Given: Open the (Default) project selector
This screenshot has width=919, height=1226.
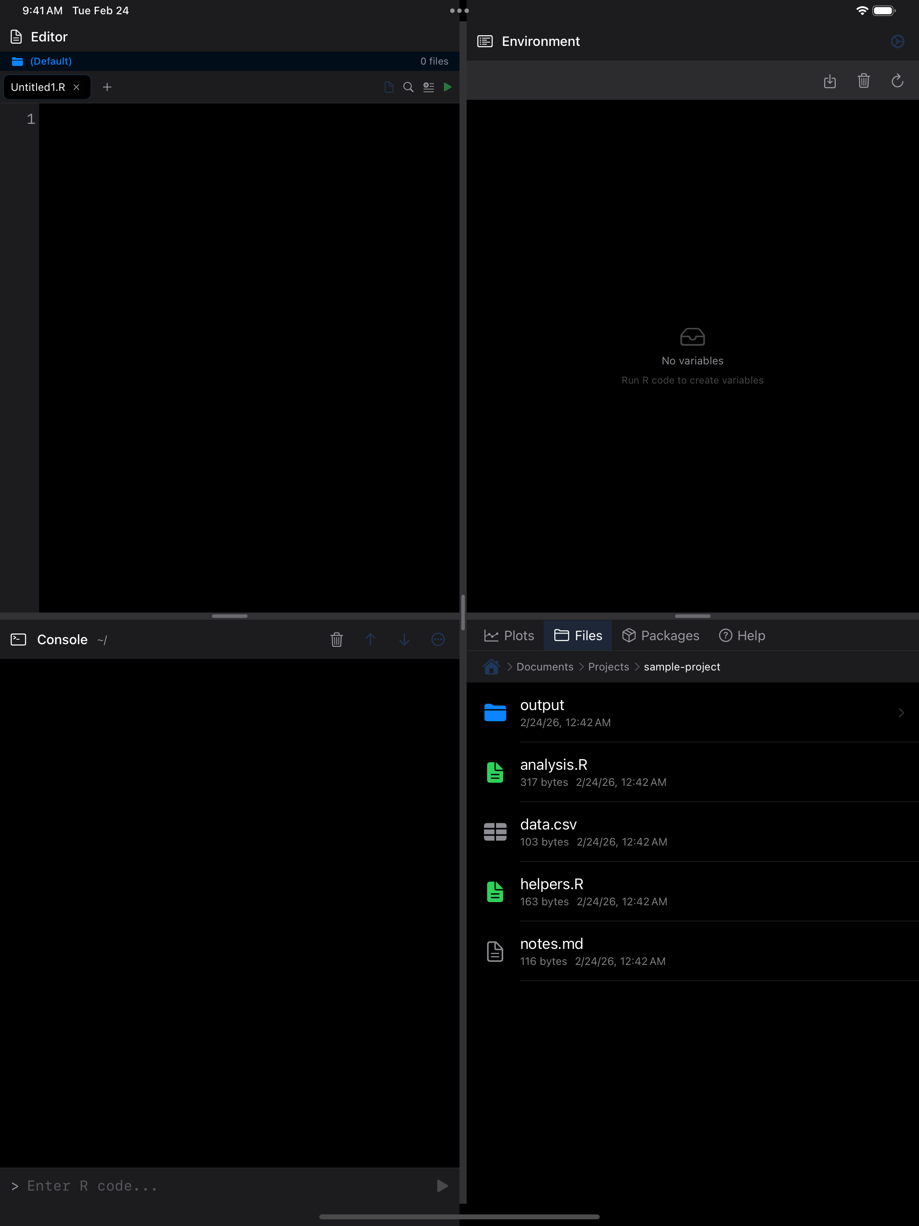Looking at the screenshot, I should pyautogui.click(x=50, y=61).
